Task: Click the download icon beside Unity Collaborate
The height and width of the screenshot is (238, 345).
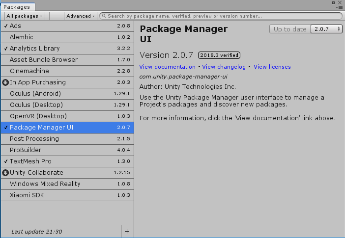Action: click(5, 173)
